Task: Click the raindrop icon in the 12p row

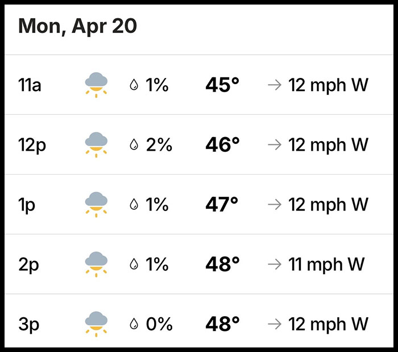Action: pyautogui.click(x=134, y=145)
